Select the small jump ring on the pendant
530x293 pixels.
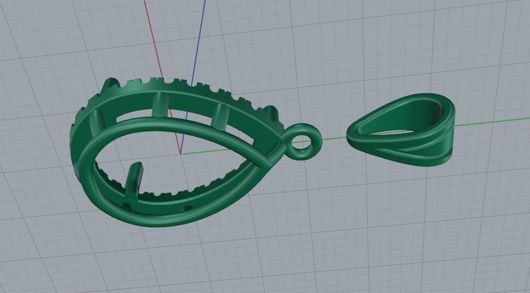(x=302, y=141)
